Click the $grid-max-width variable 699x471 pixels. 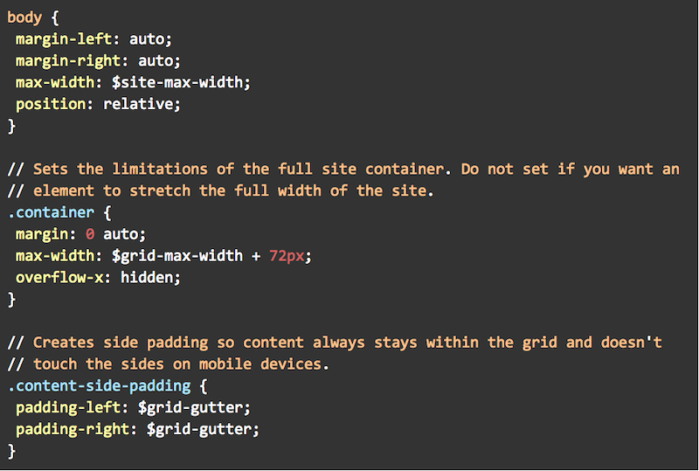pyautogui.click(x=177, y=256)
